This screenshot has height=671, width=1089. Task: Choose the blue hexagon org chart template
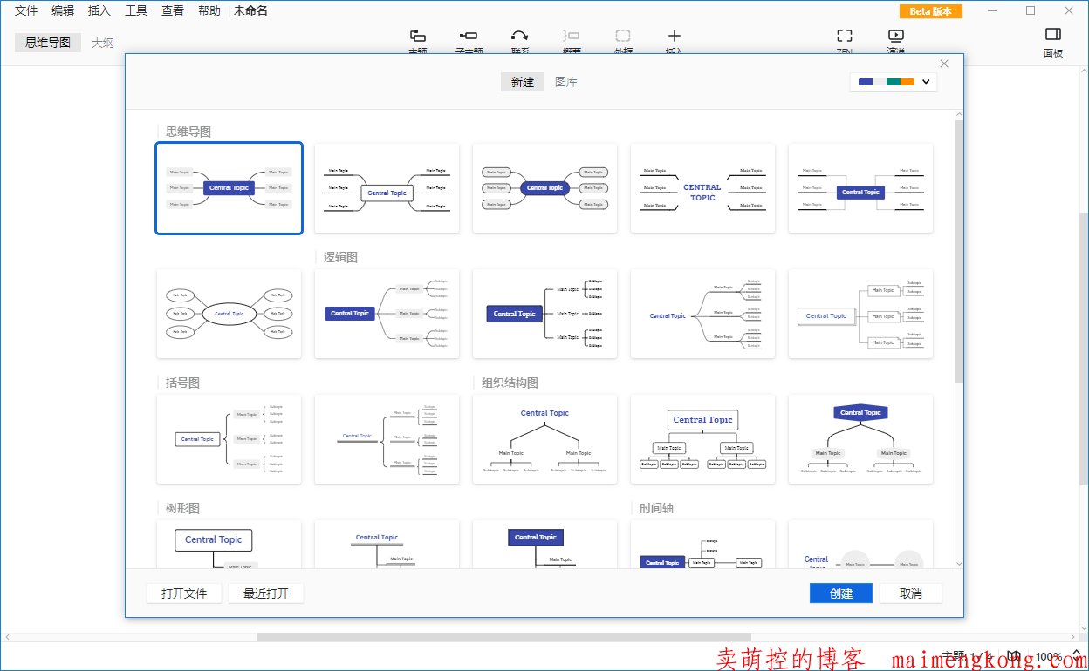(x=860, y=439)
